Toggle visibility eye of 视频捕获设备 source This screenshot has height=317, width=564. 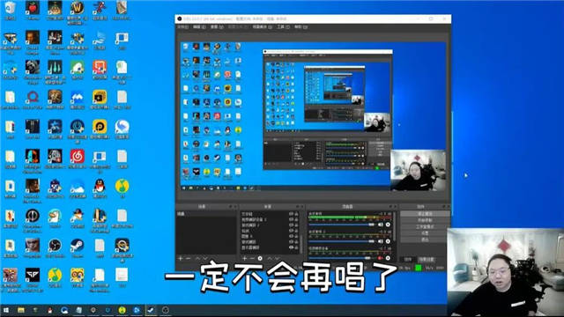tap(291, 219)
